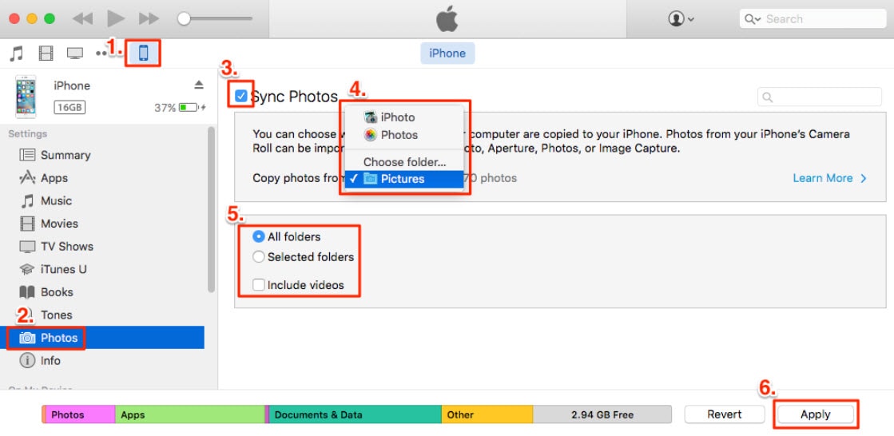894x436 pixels.
Task: Choose iPhoto from the popup menu
Action: tap(397, 117)
